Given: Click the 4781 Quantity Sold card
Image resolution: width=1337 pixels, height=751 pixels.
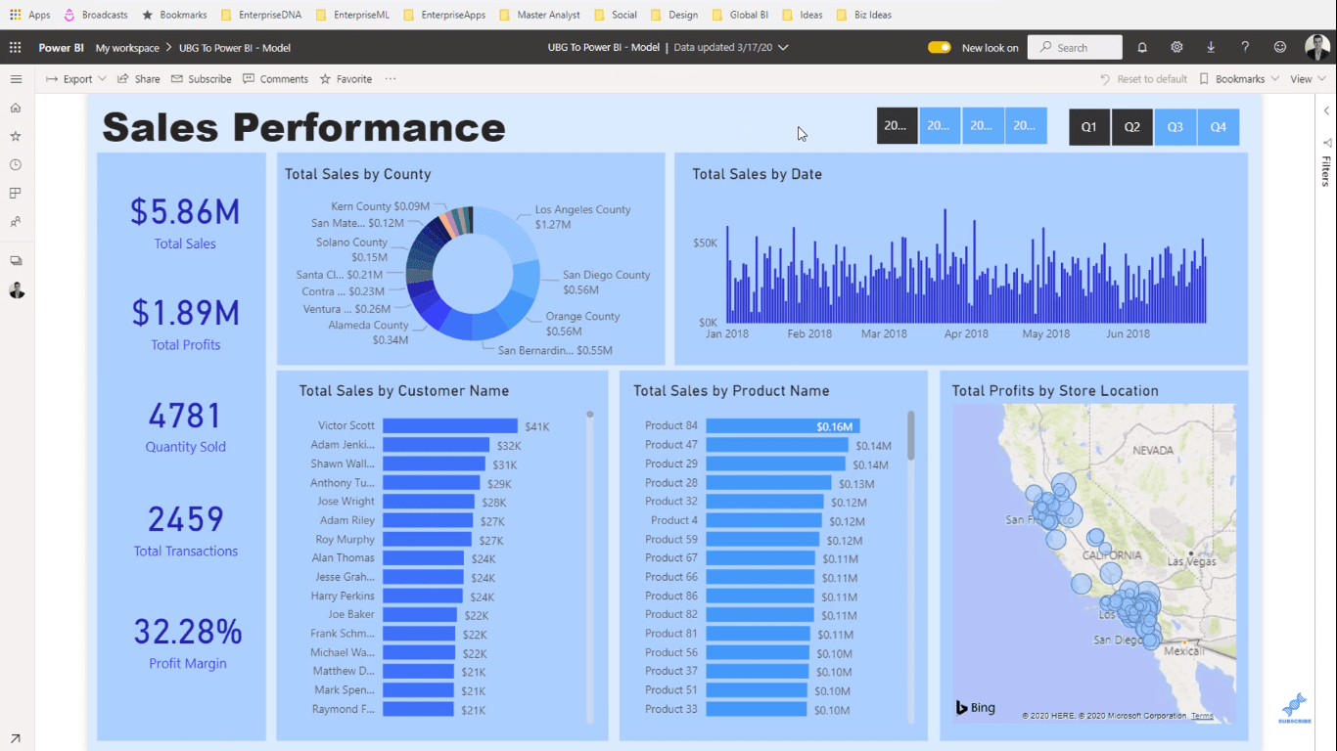Looking at the screenshot, I should pyautogui.click(x=185, y=426).
